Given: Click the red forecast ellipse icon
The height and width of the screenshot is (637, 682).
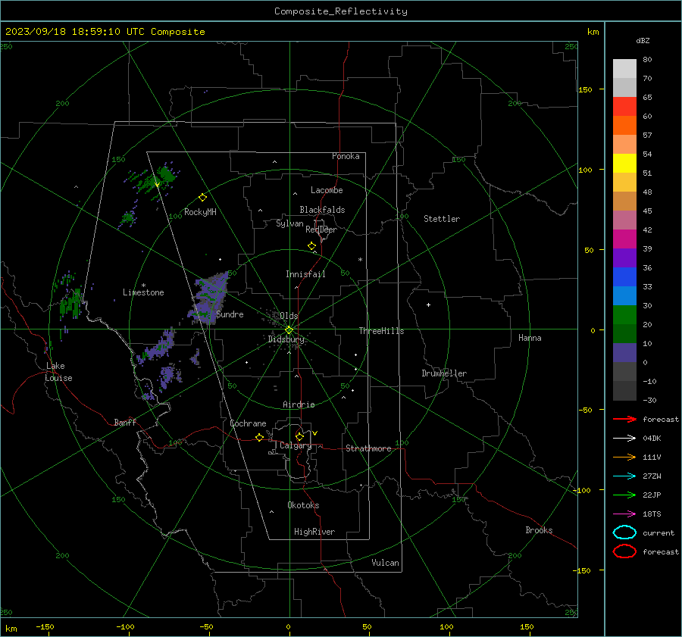Looking at the screenshot, I should coord(624,551).
